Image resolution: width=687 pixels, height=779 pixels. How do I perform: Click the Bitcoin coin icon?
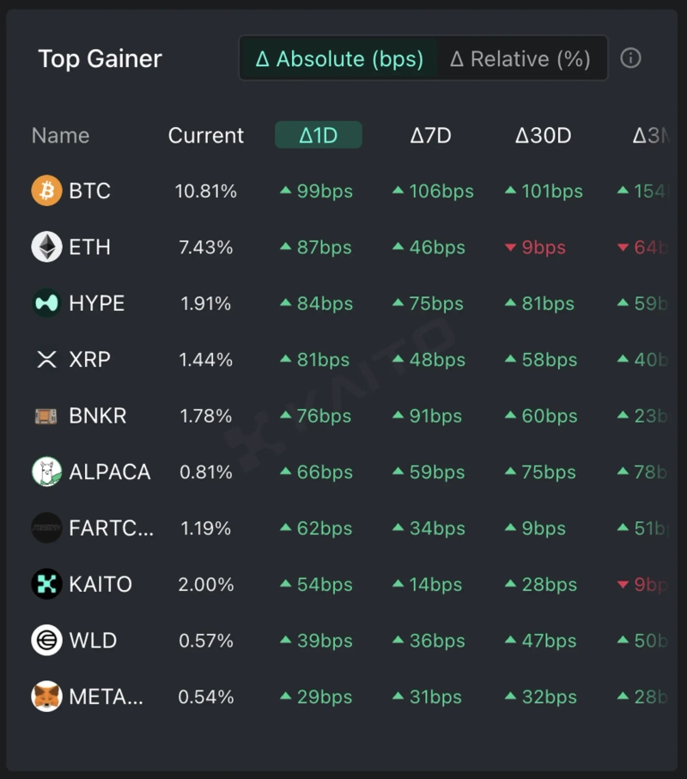pyautogui.click(x=47, y=191)
